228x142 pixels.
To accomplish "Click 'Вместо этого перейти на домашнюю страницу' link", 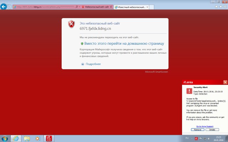I will click(x=124, y=43).
